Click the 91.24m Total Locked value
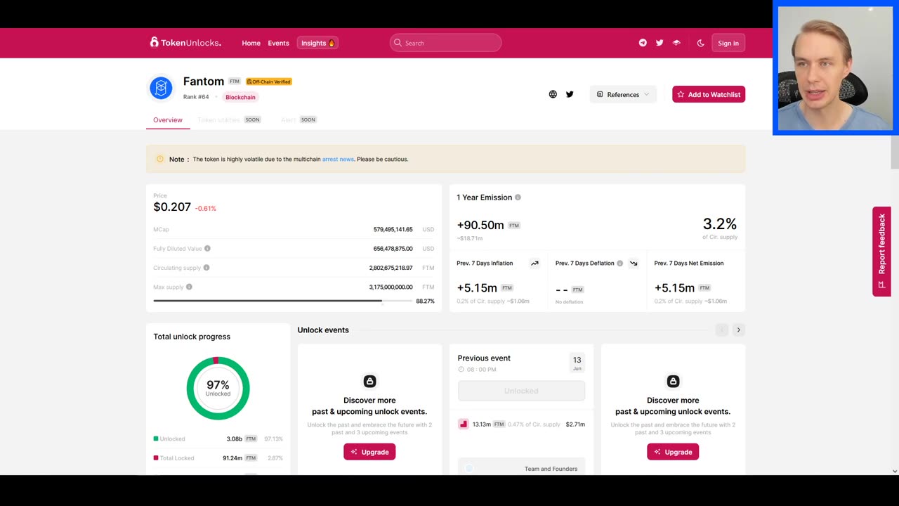899x506 pixels. (232, 458)
